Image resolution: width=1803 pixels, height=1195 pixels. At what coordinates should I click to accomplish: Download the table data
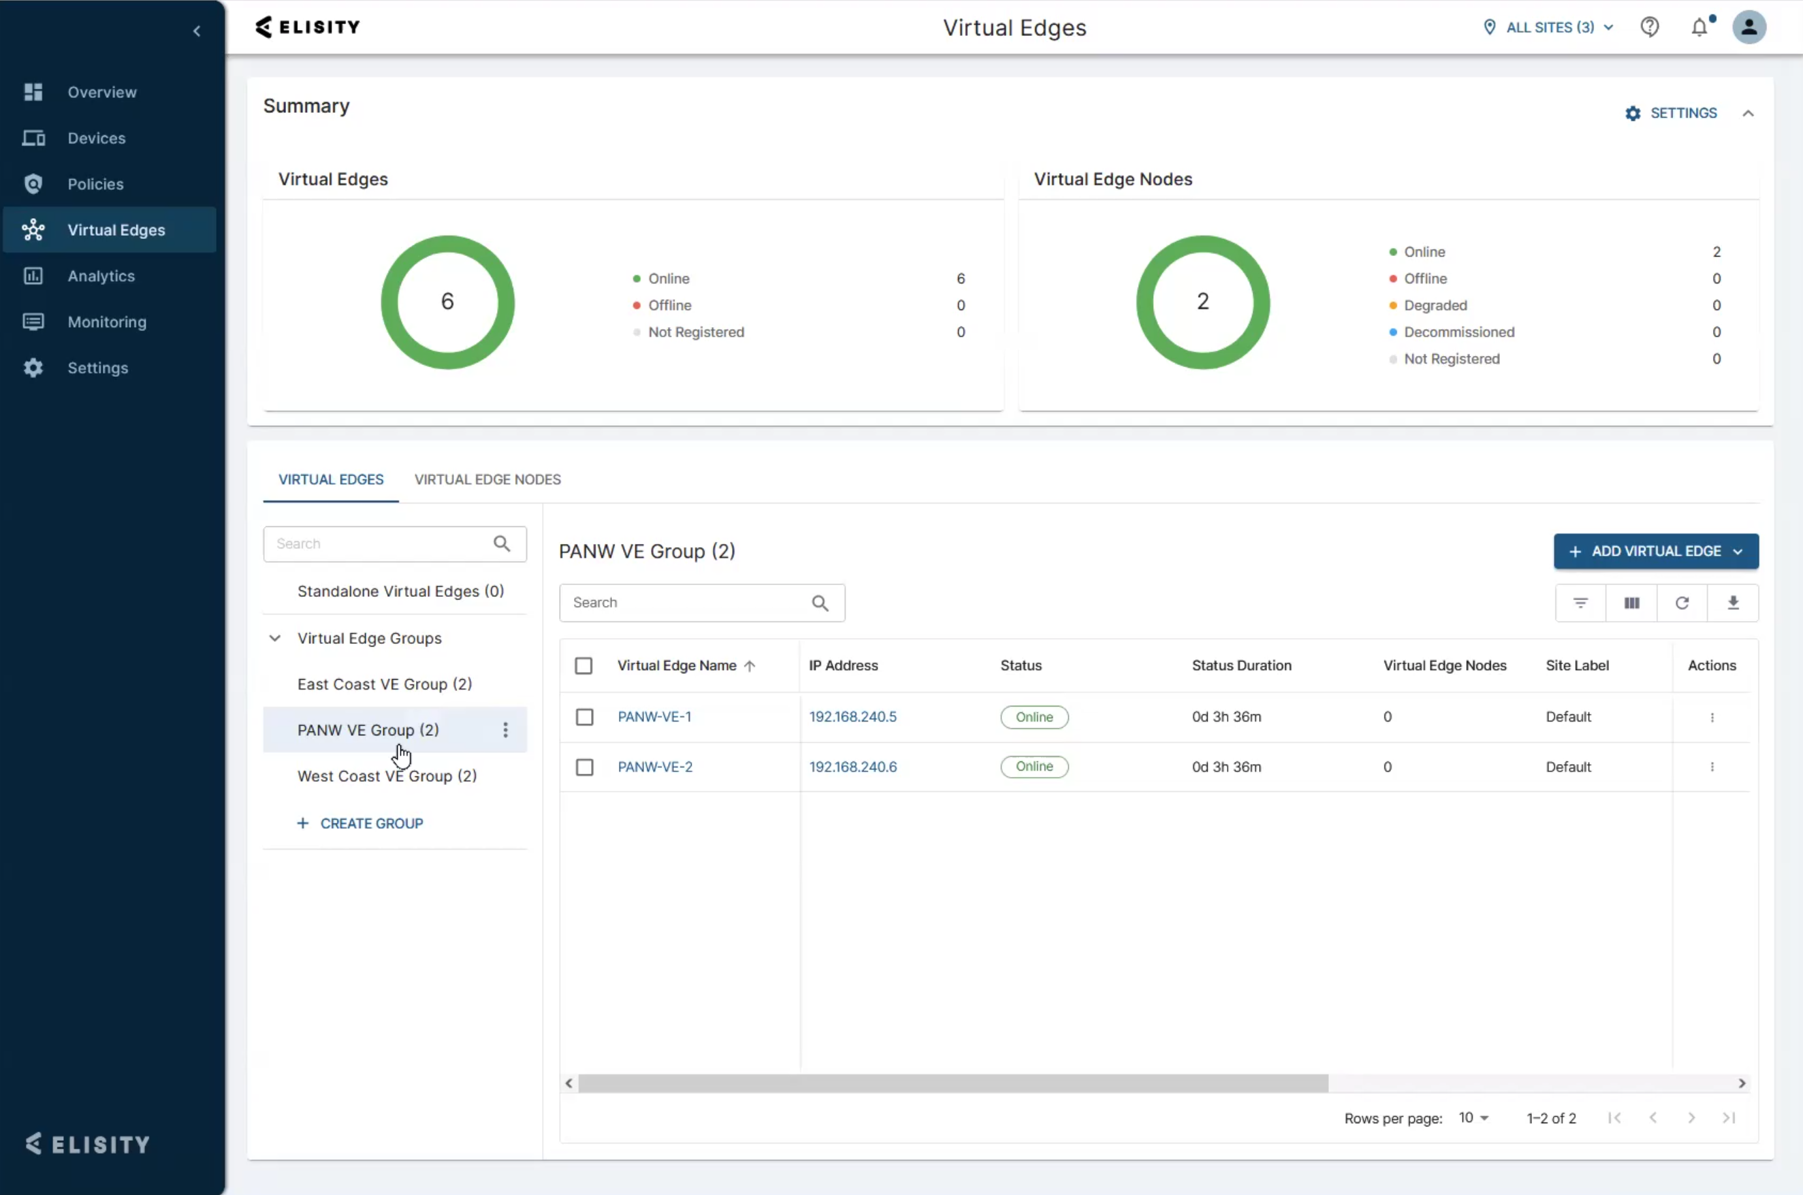pos(1733,603)
